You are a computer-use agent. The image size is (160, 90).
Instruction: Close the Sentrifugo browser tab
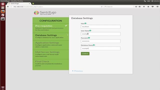(29, 3)
